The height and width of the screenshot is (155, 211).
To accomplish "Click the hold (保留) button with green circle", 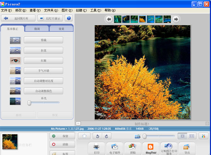I will point(62,136).
